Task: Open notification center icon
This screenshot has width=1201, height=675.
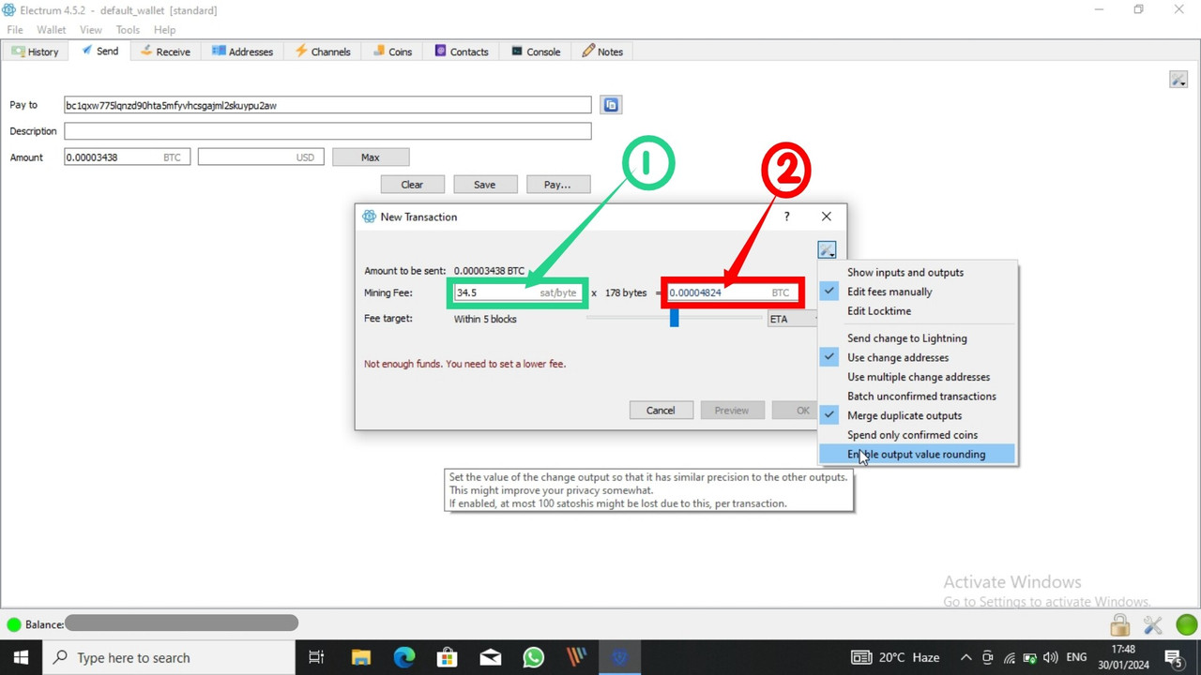Action: coord(1173,657)
